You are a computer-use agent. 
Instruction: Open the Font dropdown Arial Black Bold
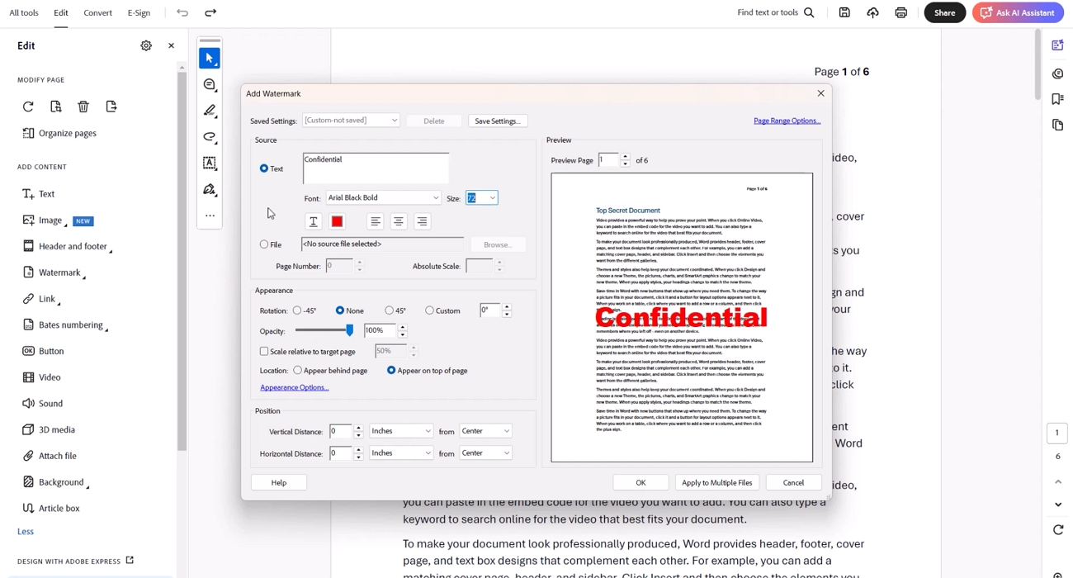point(384,198)
